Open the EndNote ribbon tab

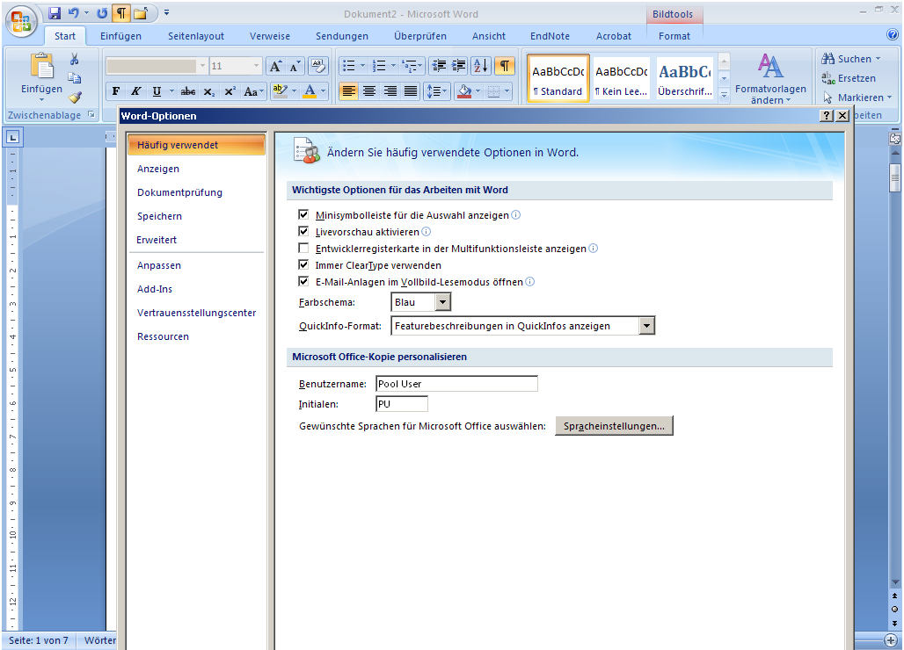click(550, 36)
